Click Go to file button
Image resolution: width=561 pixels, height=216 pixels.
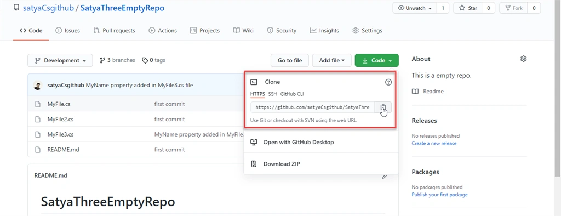point(290,60)
